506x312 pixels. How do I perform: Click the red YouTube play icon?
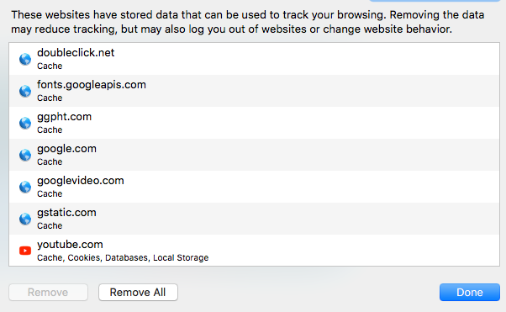[25, 251]
